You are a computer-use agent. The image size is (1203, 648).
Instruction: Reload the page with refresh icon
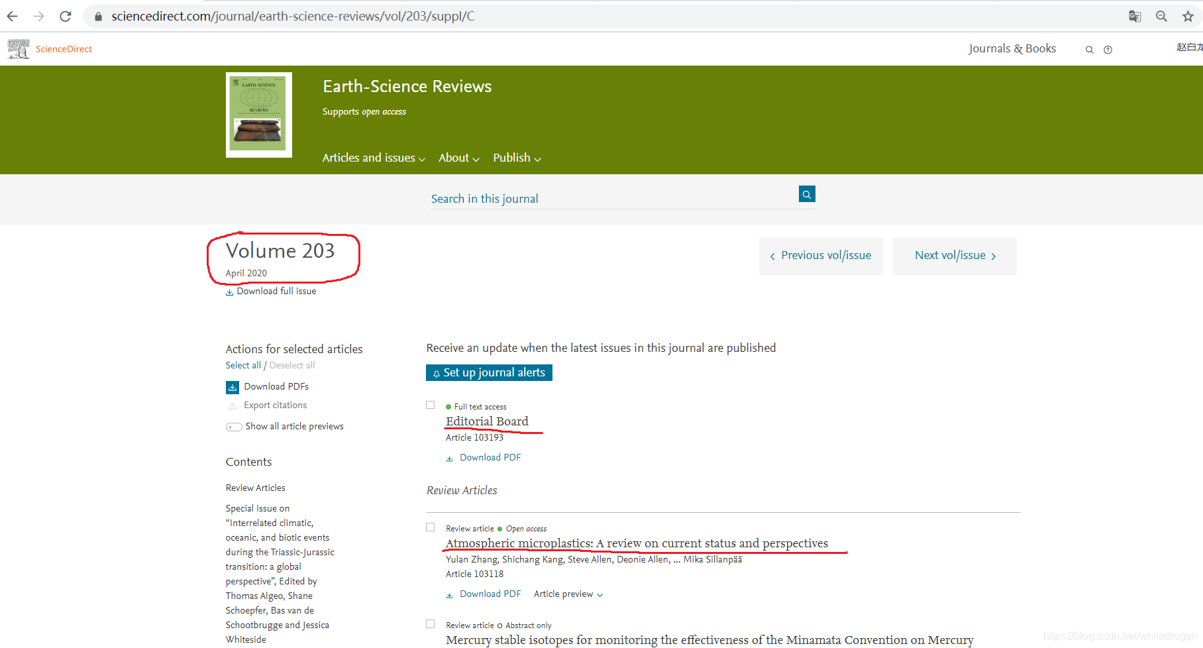pos(65,17)
